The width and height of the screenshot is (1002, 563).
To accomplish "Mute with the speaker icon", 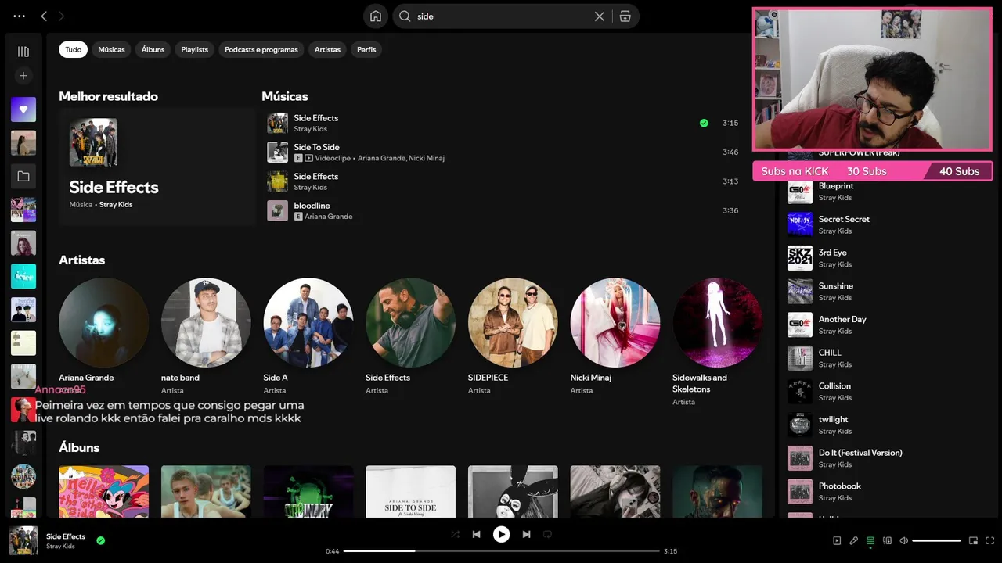I will pyautogui.click(x=903, y=540).
